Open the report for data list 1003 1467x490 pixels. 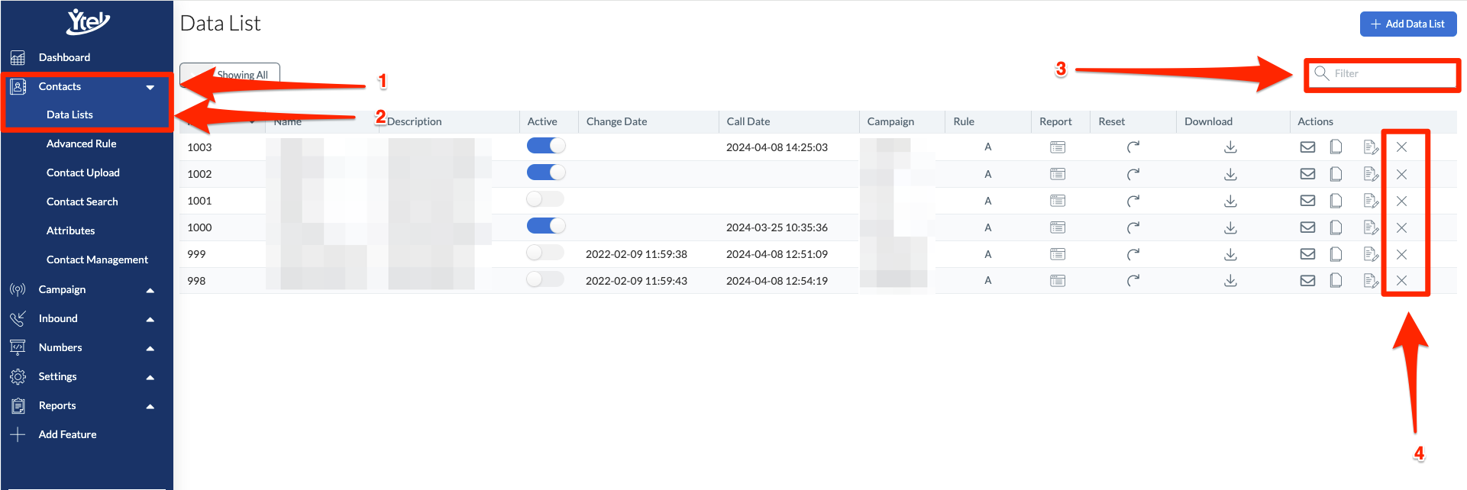tap(1057, 147)
